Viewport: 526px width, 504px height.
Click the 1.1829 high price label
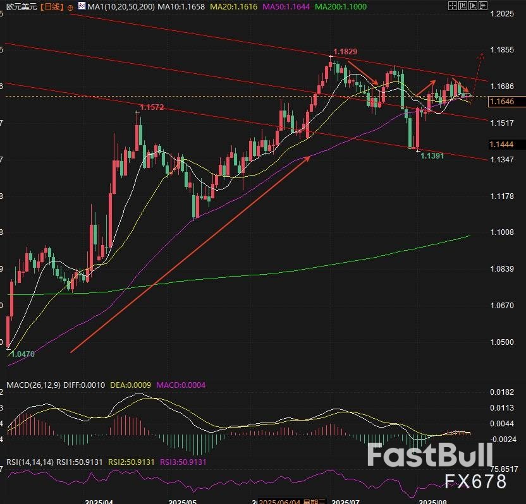coord(346,51)
